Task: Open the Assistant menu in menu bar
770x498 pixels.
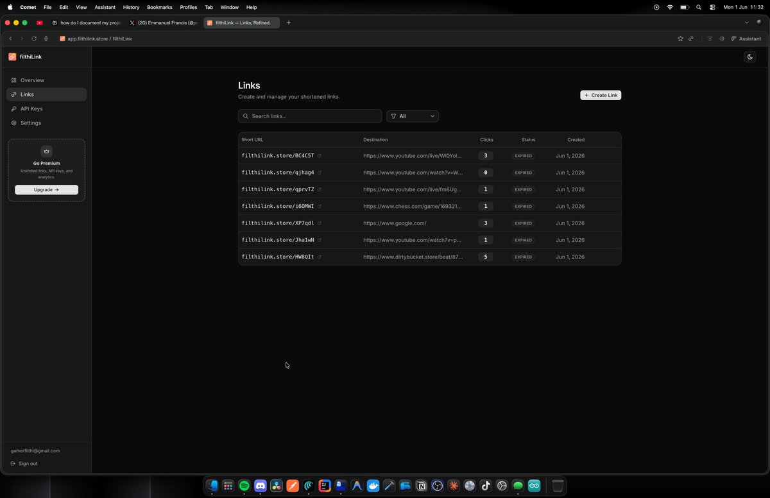Action: pyautogui.click(x=105, y=7)
